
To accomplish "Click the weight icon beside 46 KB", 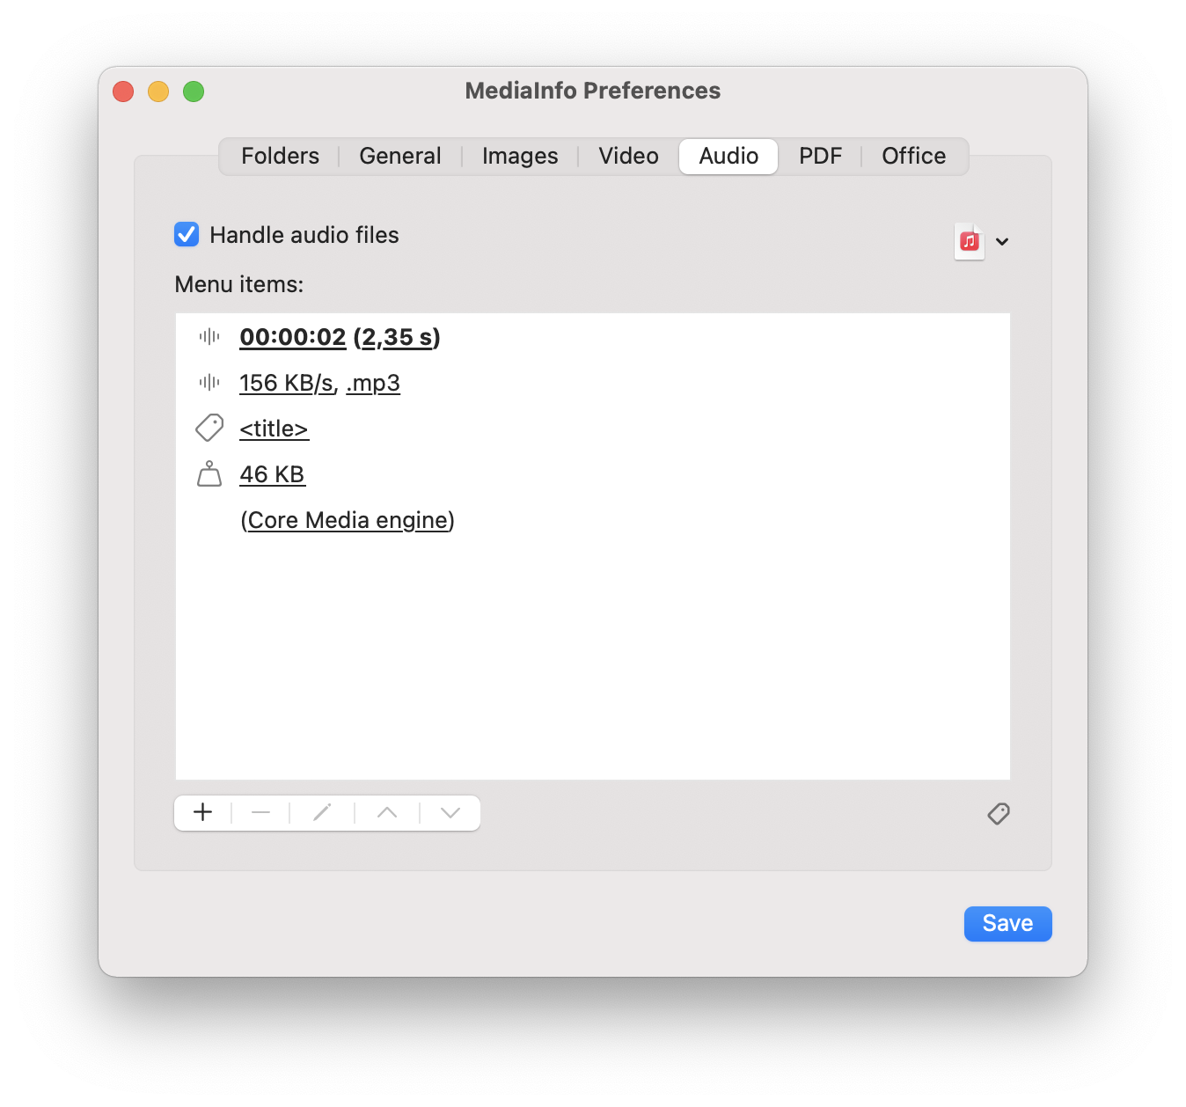I will (209, 473).
